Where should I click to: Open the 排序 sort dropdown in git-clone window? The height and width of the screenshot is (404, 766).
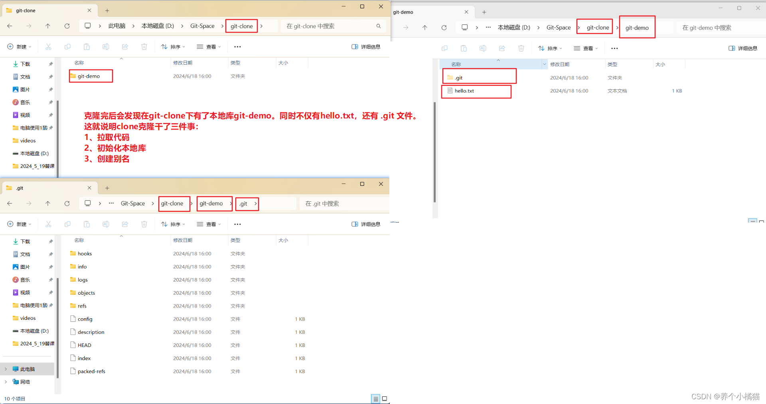[x=173, y=47]
